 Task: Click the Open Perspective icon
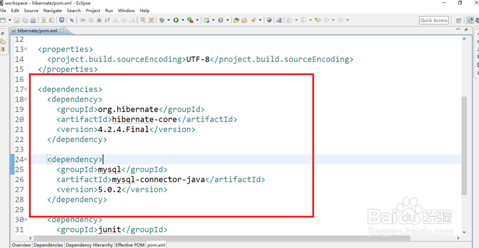point(458,21)
